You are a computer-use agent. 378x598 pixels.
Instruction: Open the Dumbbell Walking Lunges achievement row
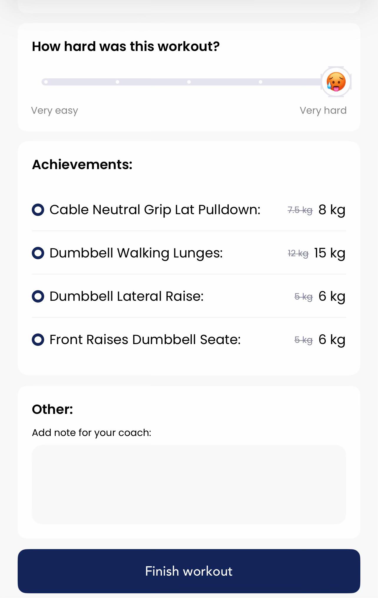pyautogui.click(x=189, y=253)
